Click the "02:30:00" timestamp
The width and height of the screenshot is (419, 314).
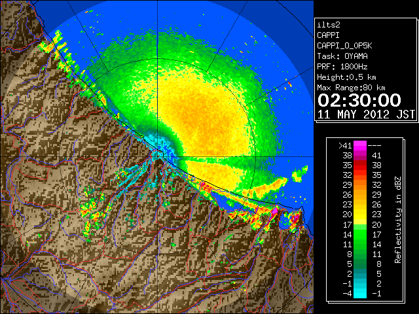tap(359, 100)
